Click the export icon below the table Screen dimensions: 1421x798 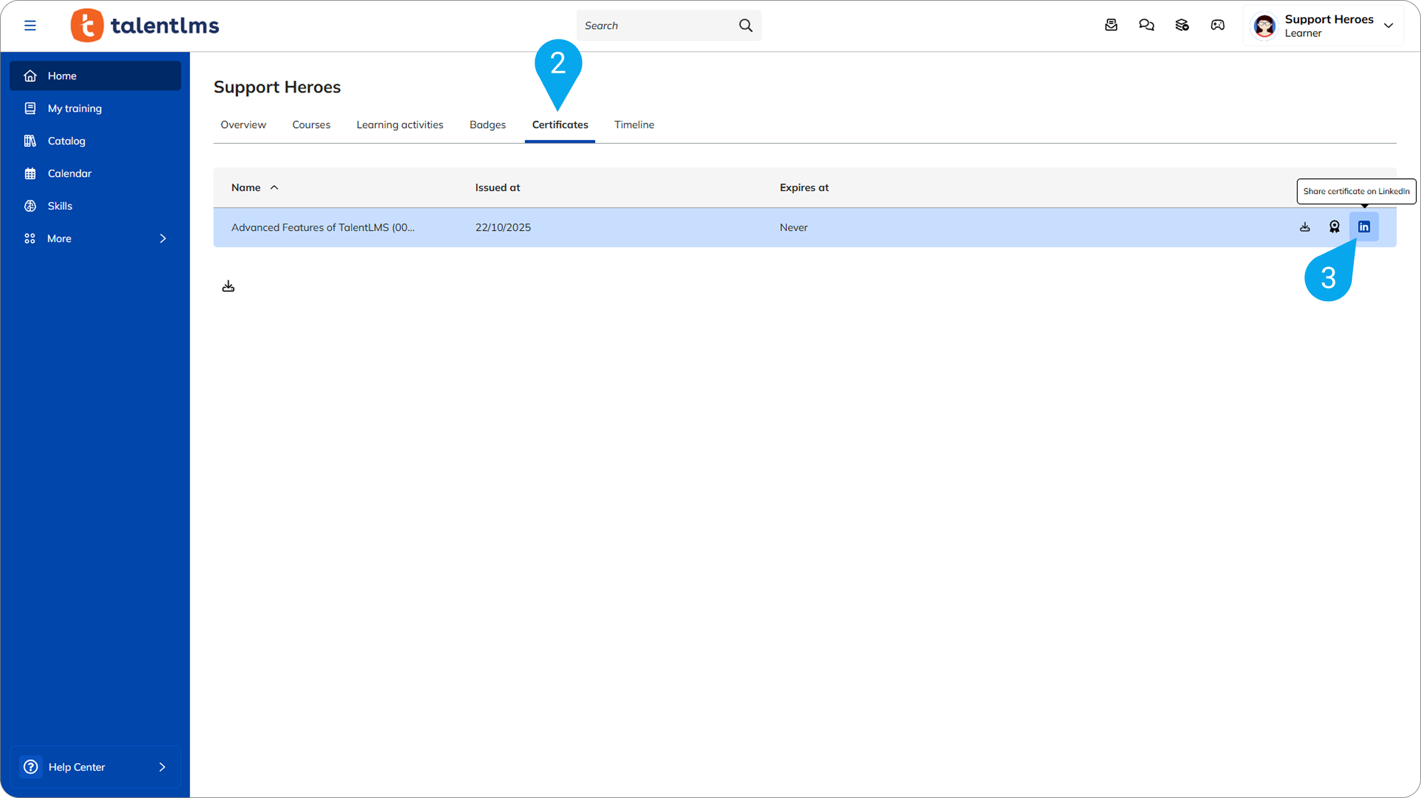pos(228,286)
